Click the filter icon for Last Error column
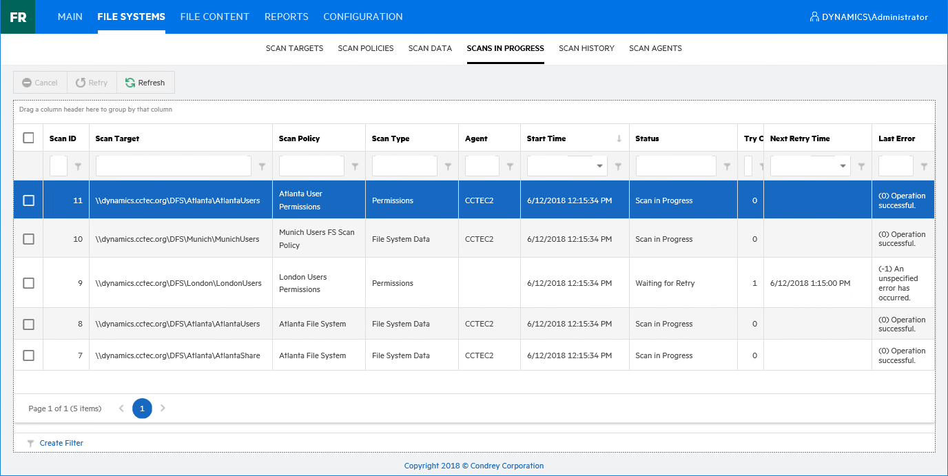948x476 pixels. (924, 166)
